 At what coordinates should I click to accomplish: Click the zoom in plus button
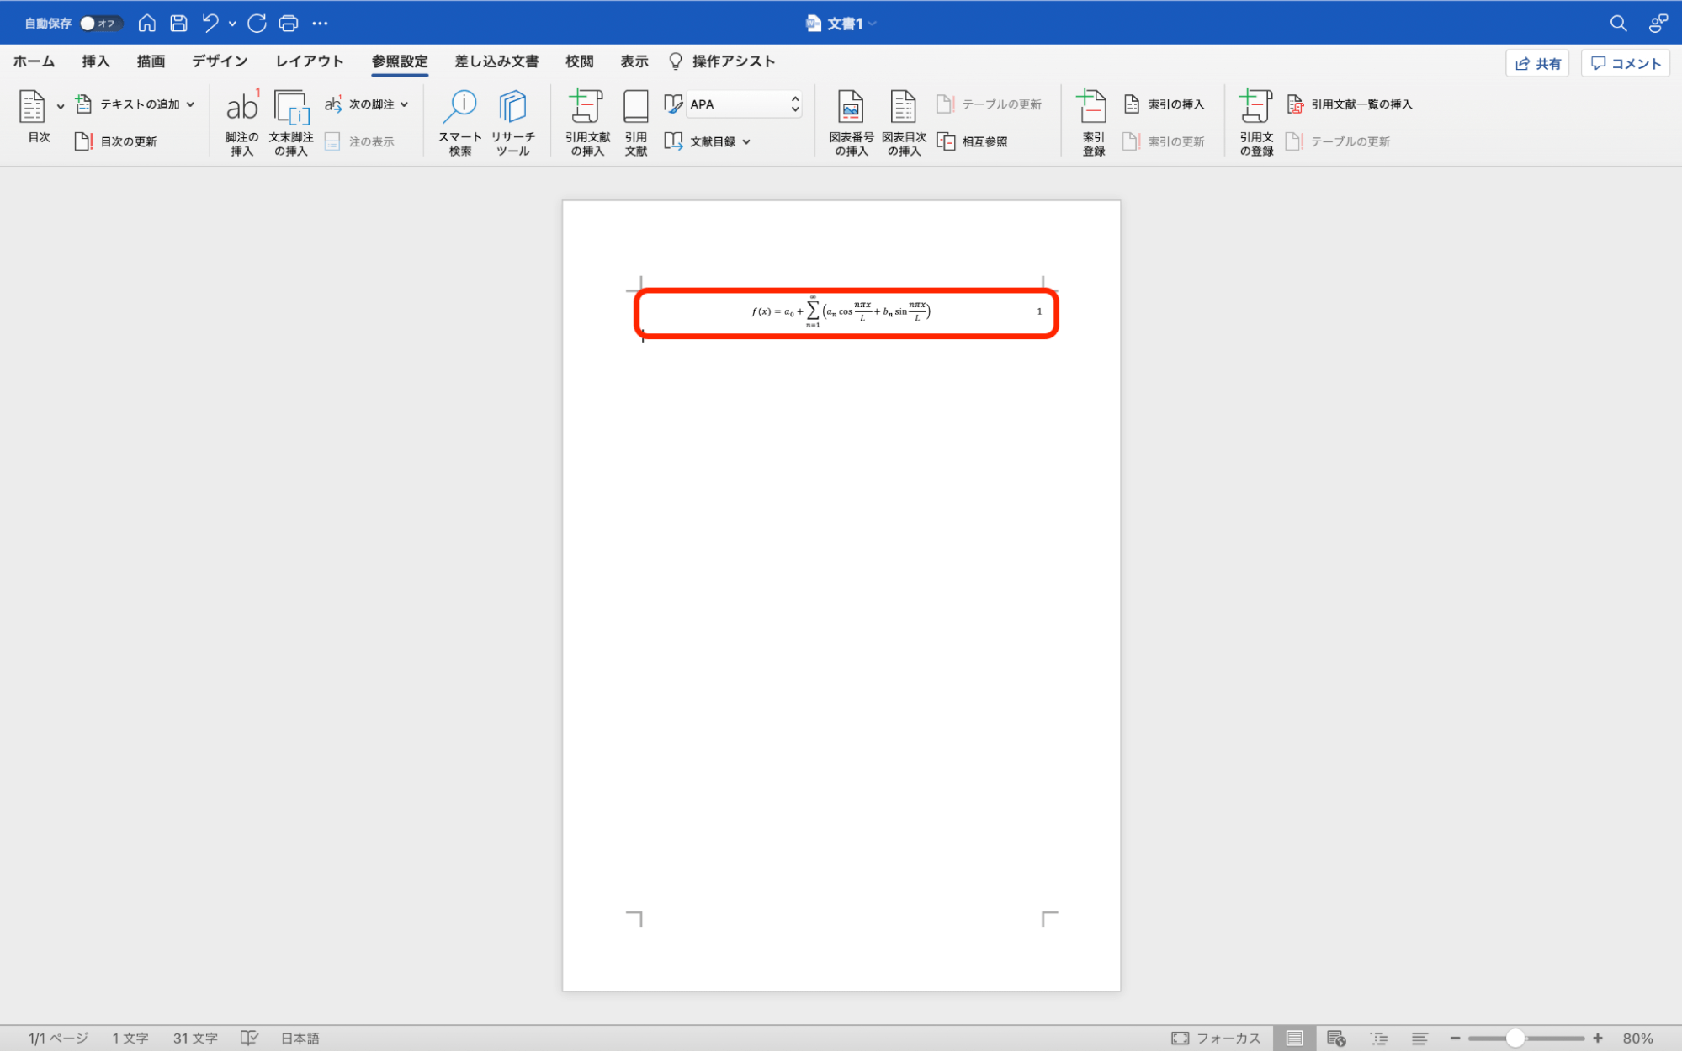(1598, 1039)
